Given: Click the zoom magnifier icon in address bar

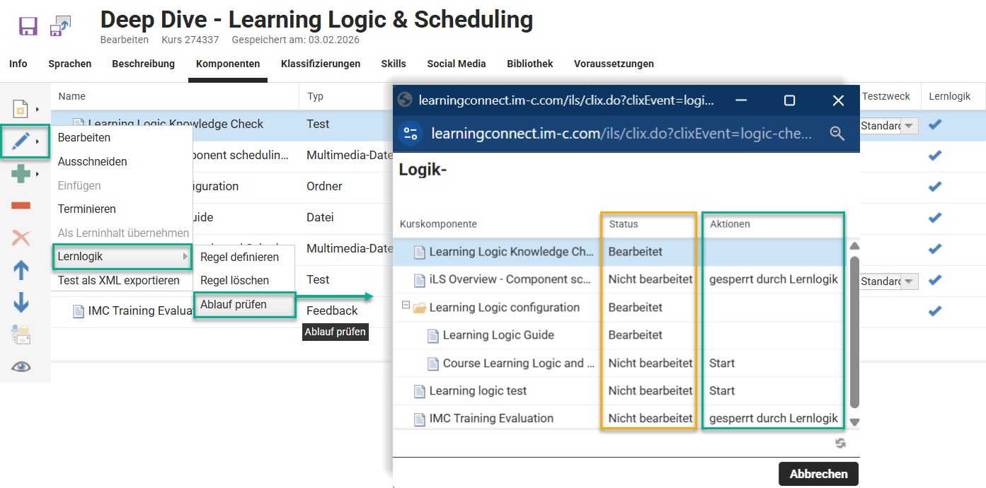Looking at the screenshot, I should (837, 133).
